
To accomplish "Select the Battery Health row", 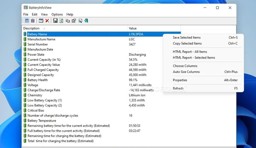I will tap(101, 80).
